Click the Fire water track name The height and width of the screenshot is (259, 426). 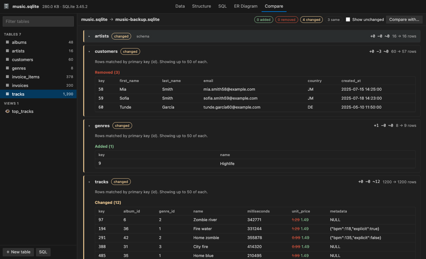click(203, 229)
